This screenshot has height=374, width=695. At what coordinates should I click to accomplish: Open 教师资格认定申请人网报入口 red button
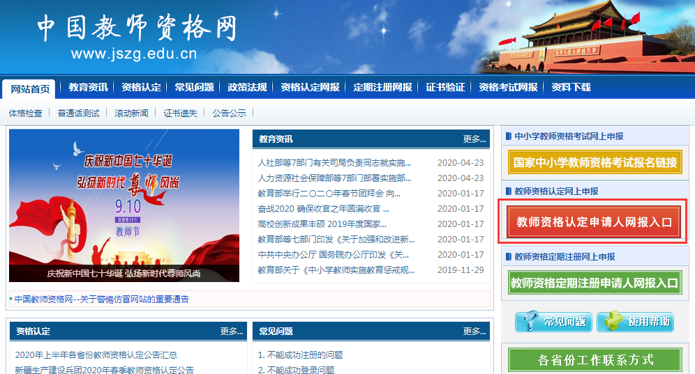pos(594,222)
